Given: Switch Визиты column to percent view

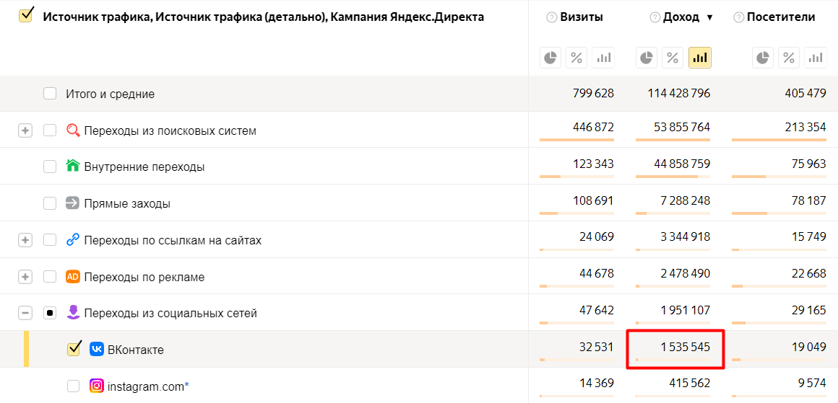Looking at the screenshot, I should tap(576, 58).
